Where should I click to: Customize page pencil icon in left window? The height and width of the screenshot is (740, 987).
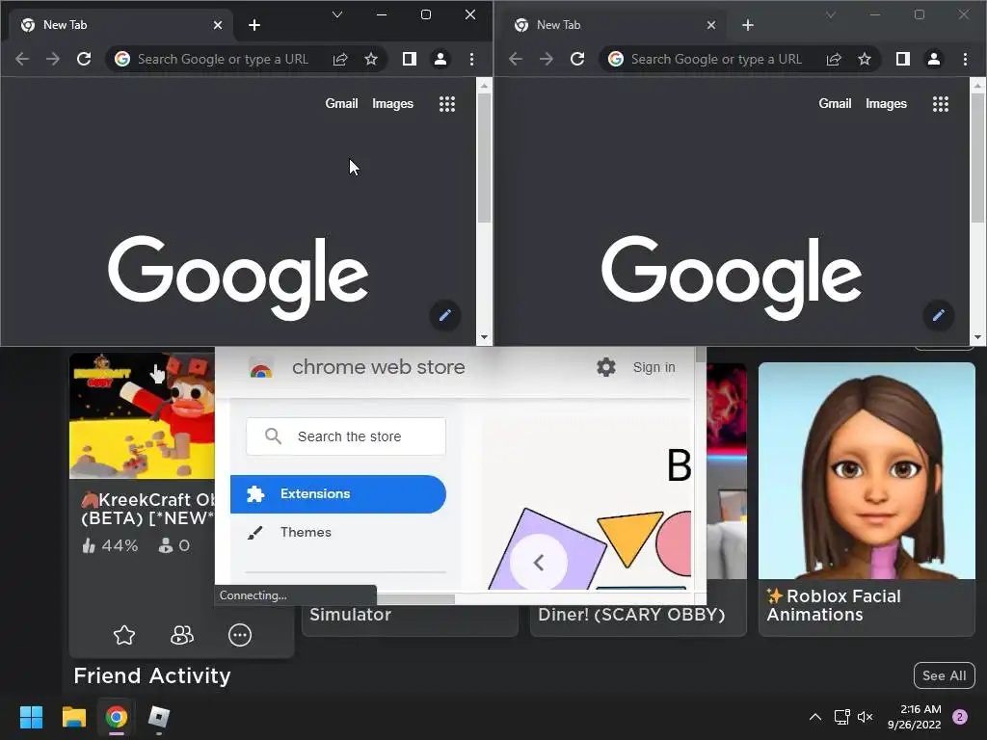445,315
